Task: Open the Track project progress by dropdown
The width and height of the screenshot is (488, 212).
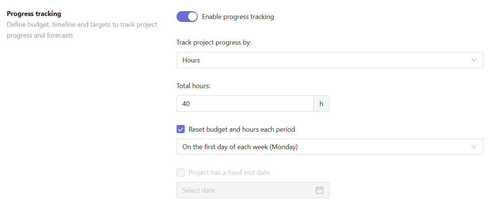Action: point(330,60)
